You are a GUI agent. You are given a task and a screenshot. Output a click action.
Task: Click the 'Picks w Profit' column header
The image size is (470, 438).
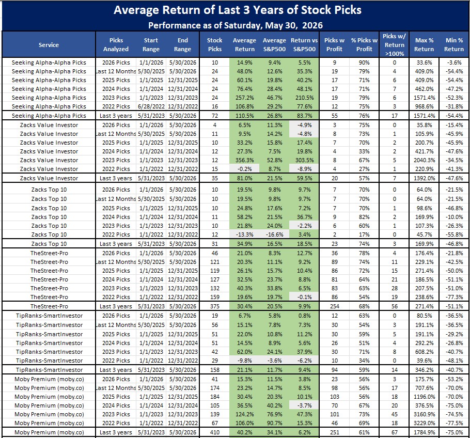(x=334, y=44)
